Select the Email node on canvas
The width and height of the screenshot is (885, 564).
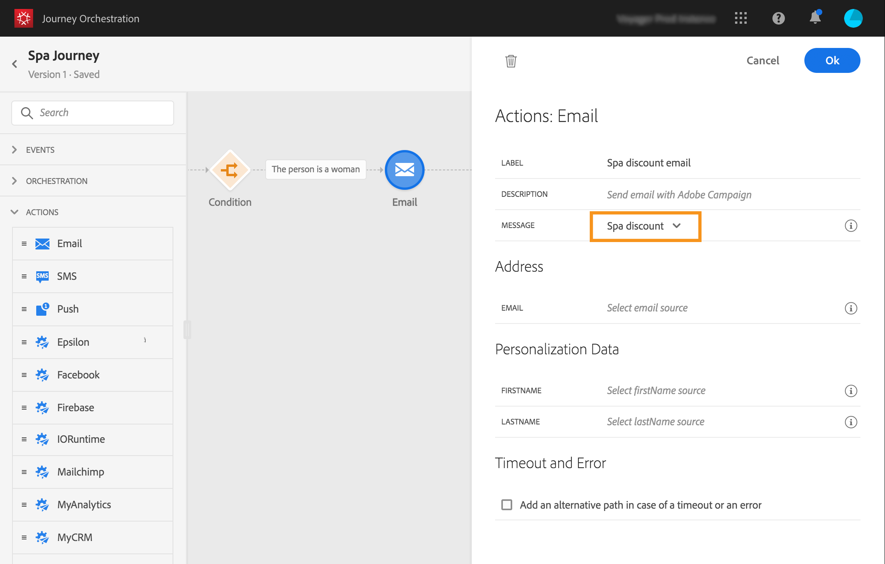(404, 170)
